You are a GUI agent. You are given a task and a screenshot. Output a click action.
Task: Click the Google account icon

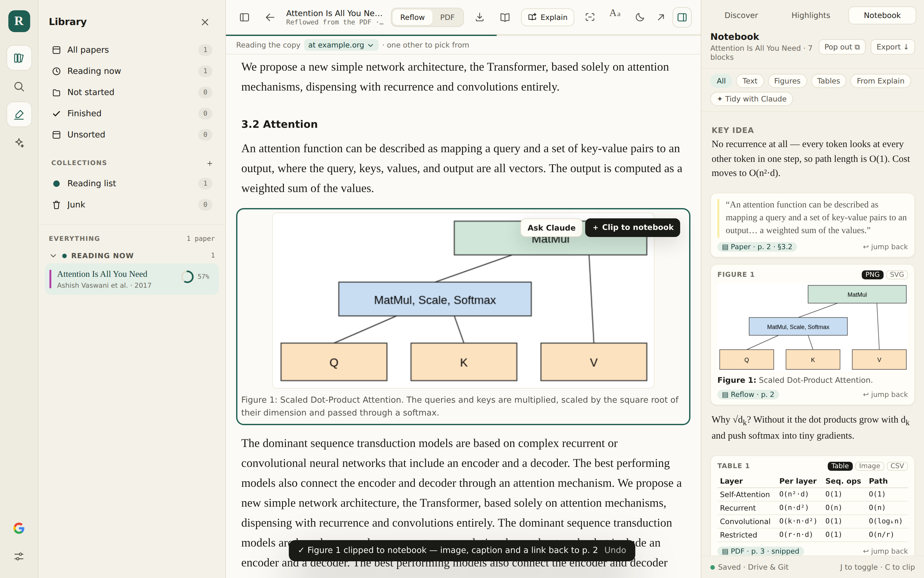(x=19, y=528)
